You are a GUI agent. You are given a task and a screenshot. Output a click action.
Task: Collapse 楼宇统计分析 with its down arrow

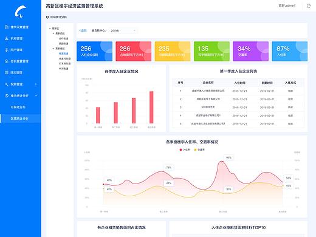[36, 95]
